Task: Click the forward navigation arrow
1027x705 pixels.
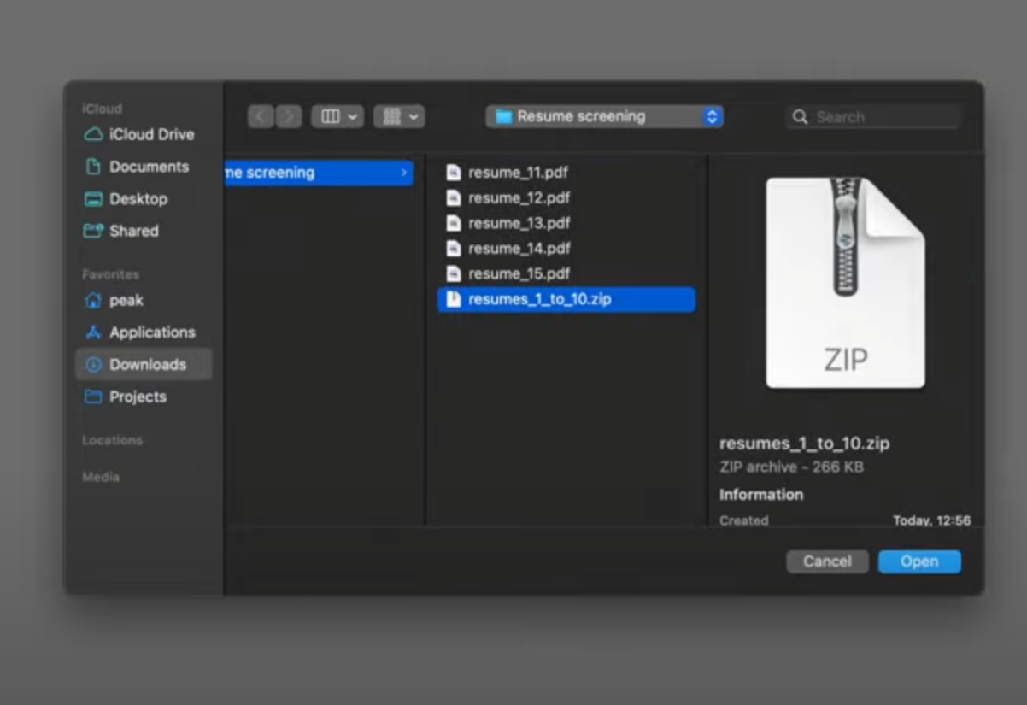Action: (x=289, y=117)
